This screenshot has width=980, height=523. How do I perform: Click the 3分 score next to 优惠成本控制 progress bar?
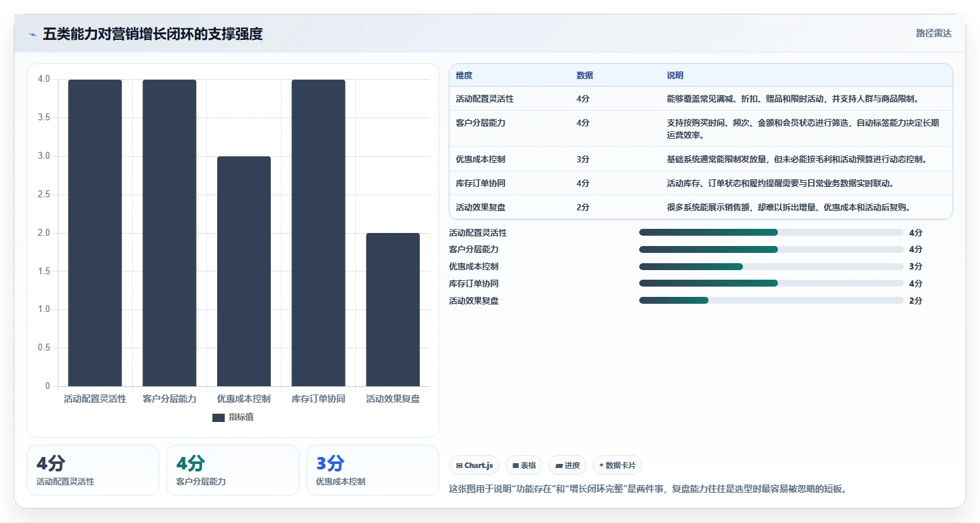(915, 267)
